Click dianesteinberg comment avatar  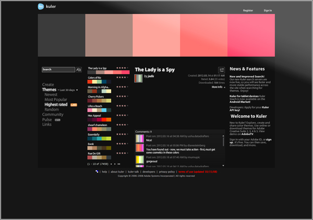pyautogui.click(x=140, y=148)
